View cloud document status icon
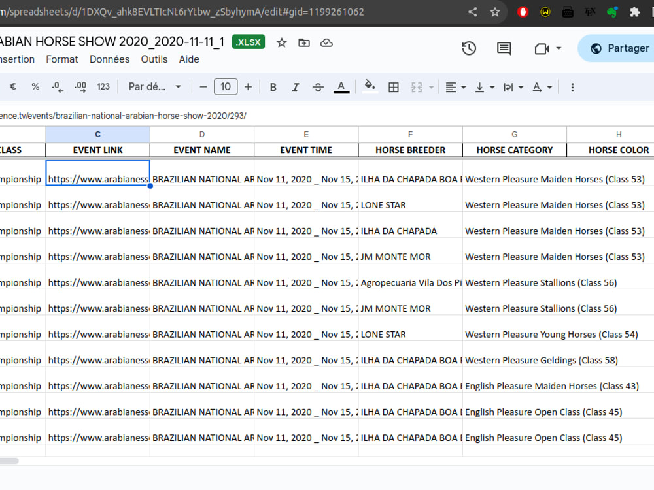The height and width of the screenshot is (490, 654). coord(326,42)
